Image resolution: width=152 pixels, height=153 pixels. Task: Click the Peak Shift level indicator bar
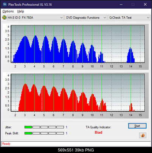(44, 133)
